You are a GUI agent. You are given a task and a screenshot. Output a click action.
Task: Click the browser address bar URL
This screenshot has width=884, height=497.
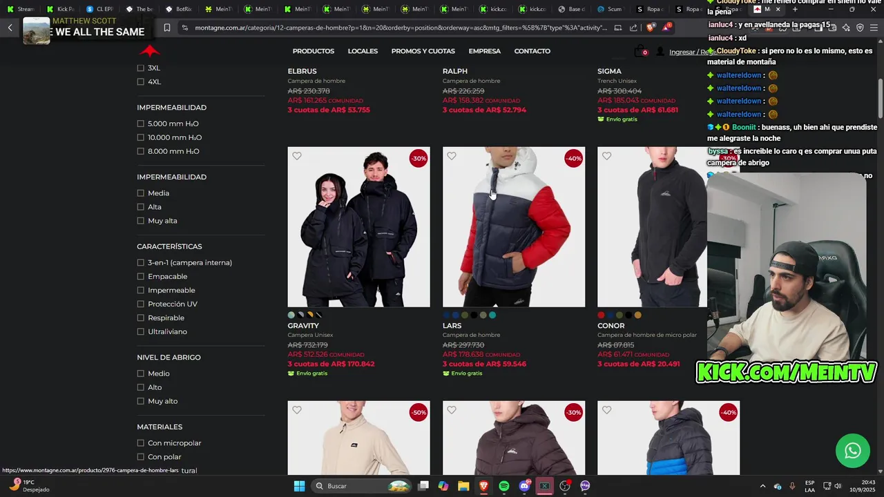[x=401, y=28]
